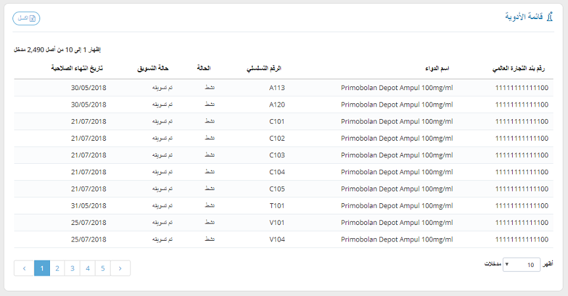Select current page 1 in pagination
The width and height of the screenshot is (568, 296).
(x=41, y=268)
